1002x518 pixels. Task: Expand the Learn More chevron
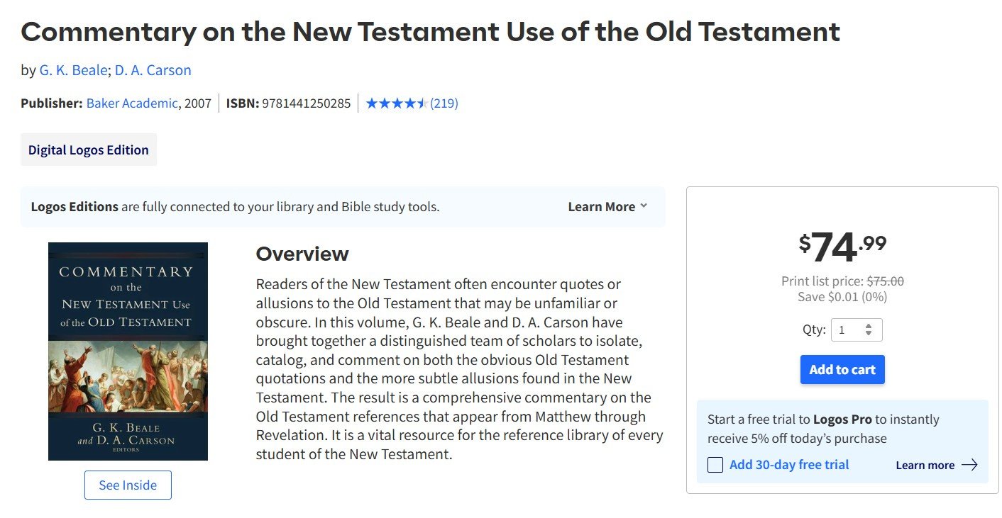pyautogui.click(x=644, y=206)
